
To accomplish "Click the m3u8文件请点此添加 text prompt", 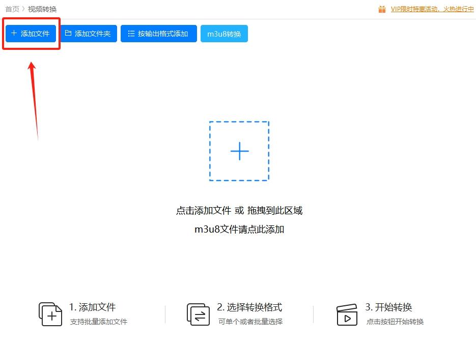I will (x=239, y=230).
